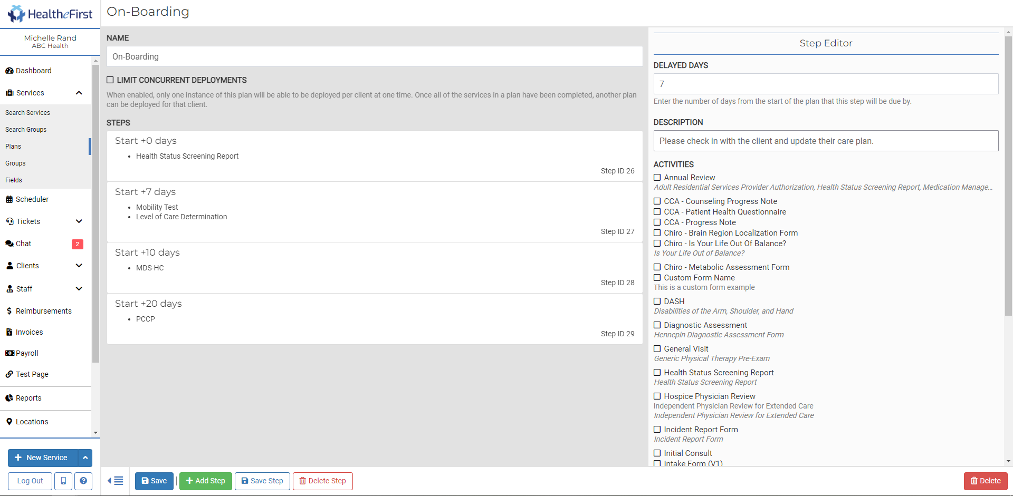Click the trash icon on red Delete button
Screen dimensions: 1013x496
coord(974,481)
